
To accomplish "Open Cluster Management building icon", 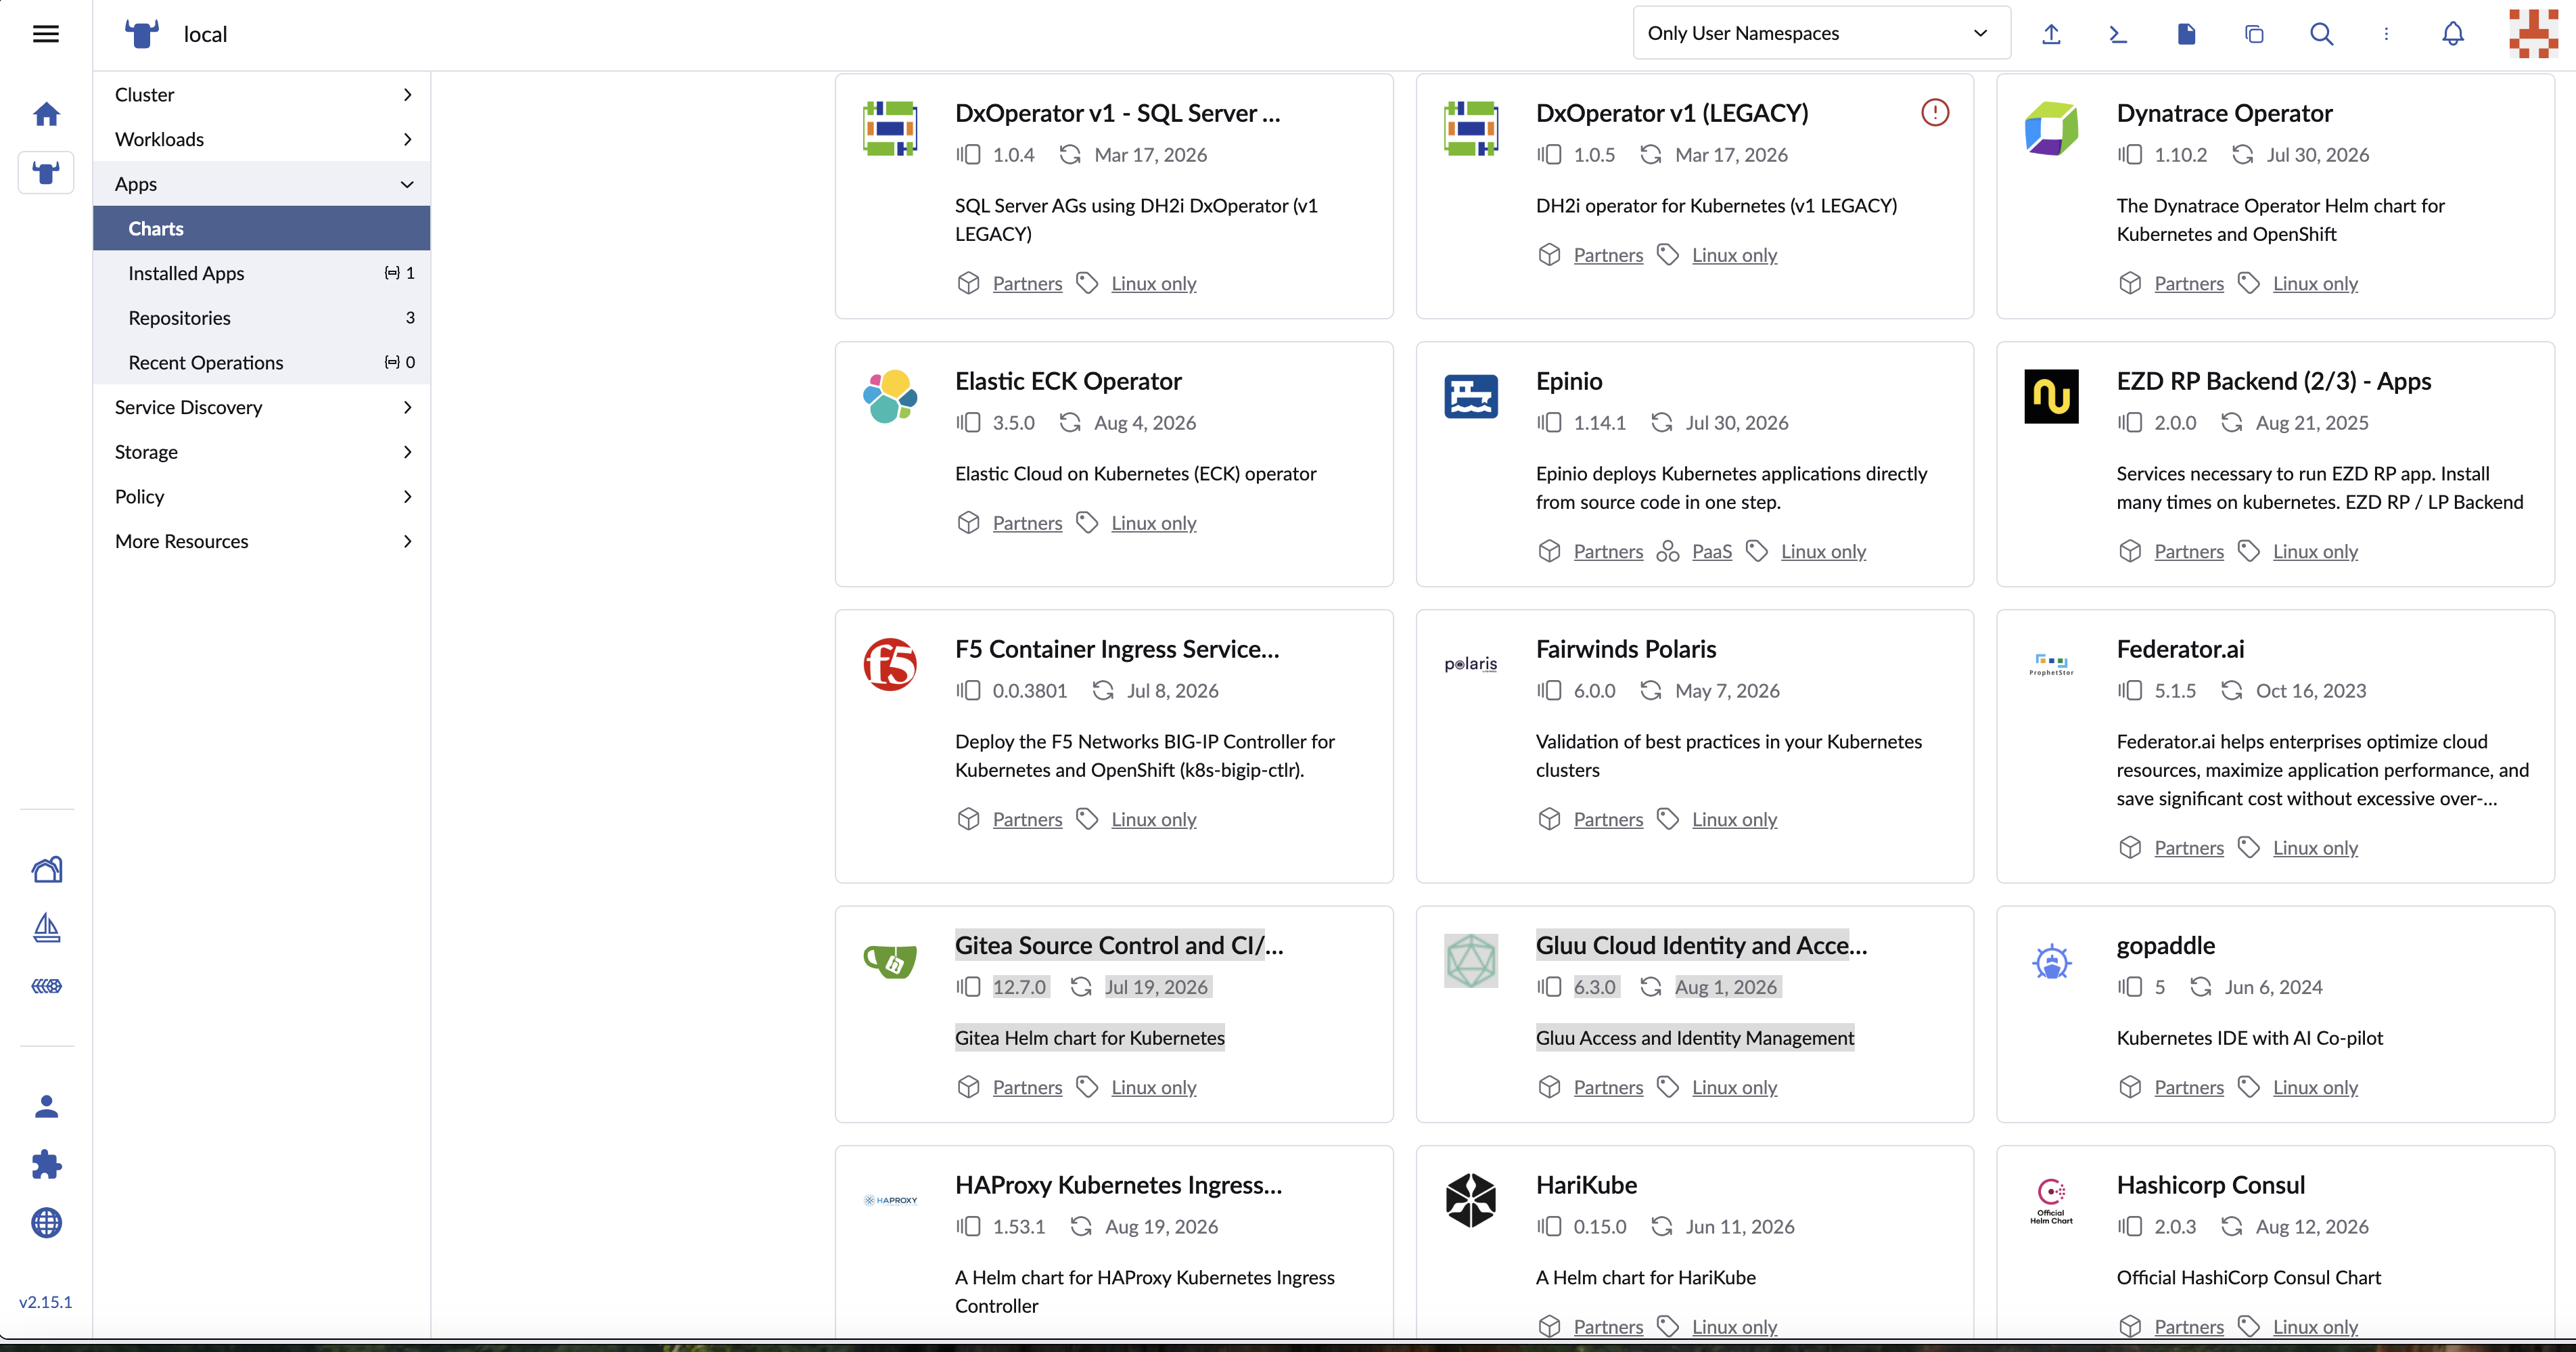I will 47,869.
